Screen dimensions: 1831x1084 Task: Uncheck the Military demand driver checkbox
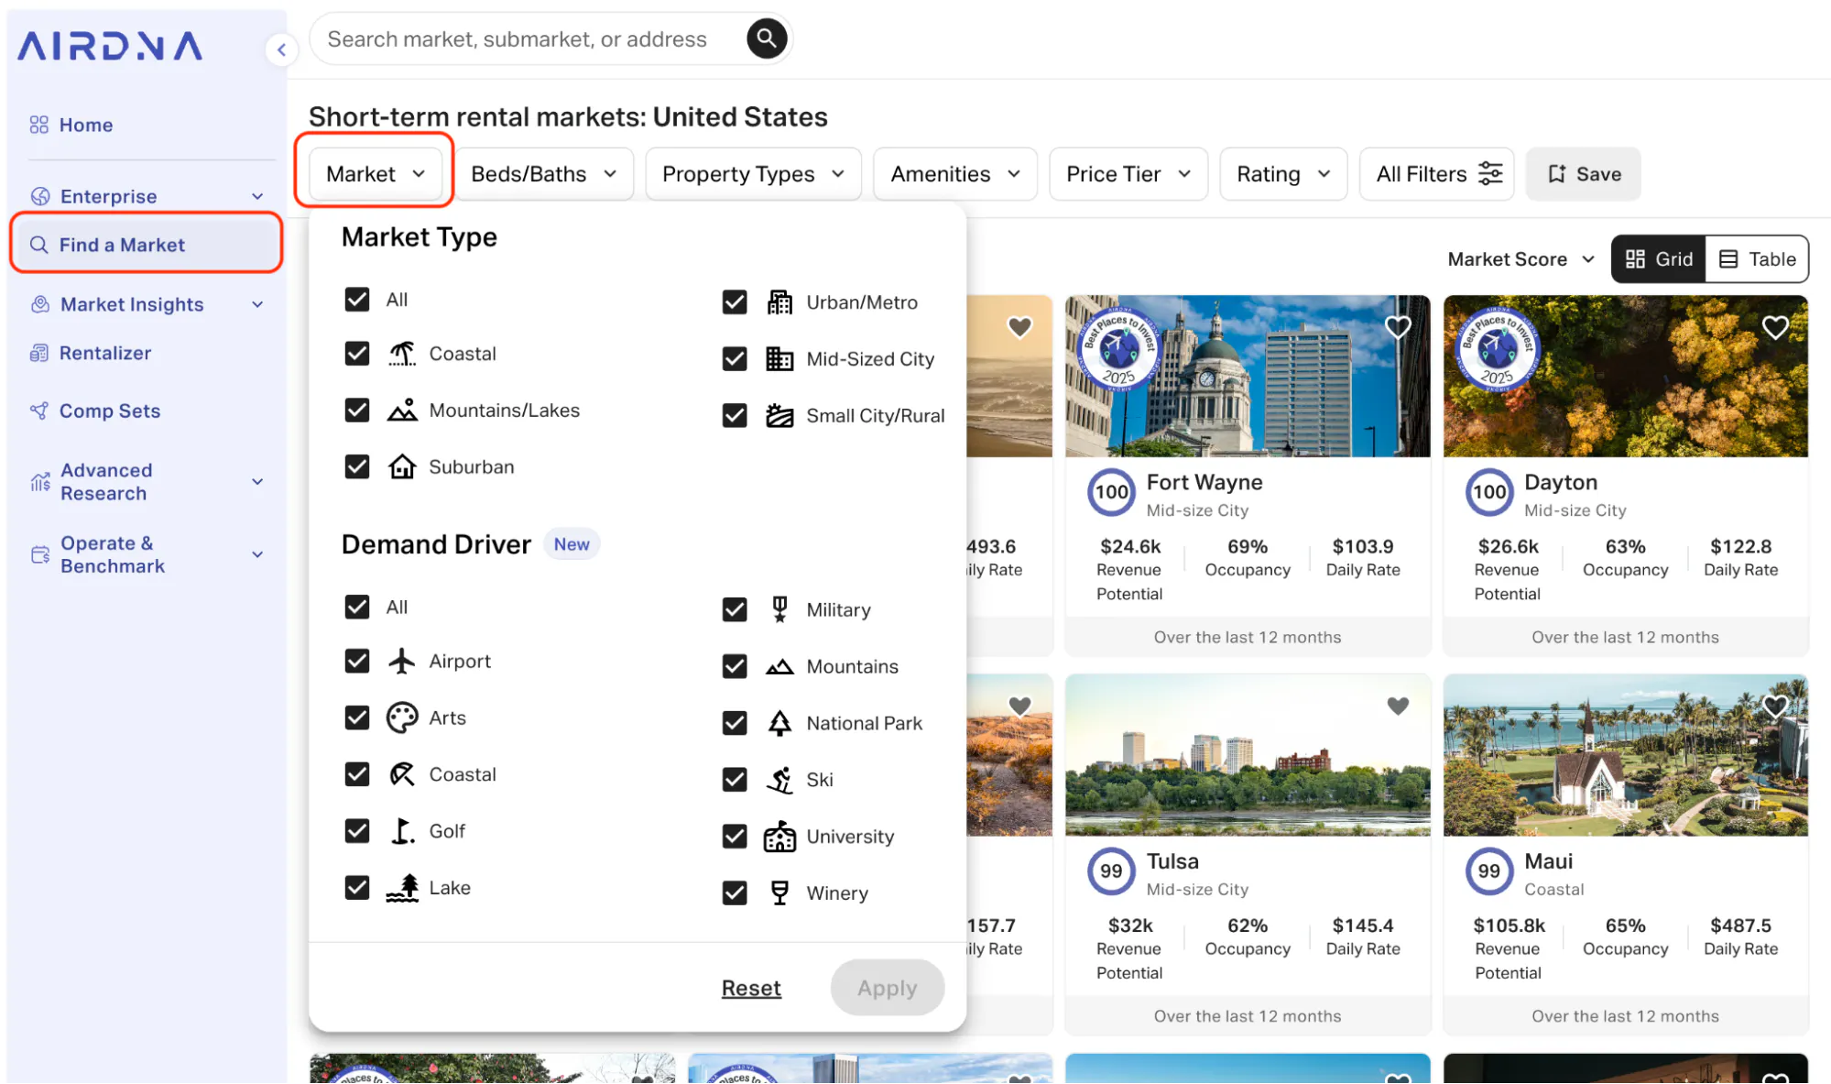coord(734,609)
